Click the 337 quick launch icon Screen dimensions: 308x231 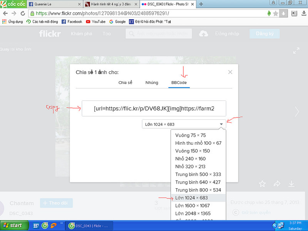[36, 226]
